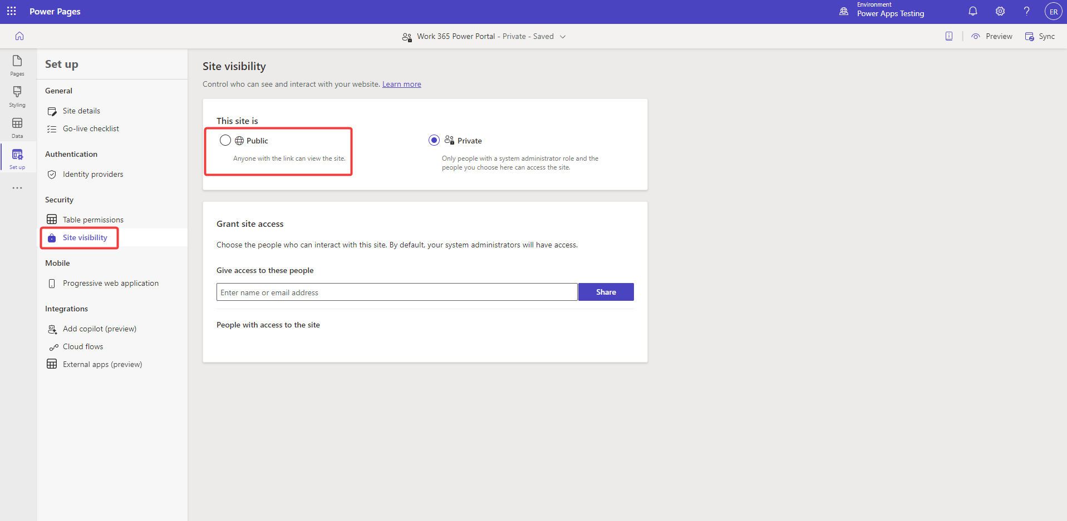Click the Private option label text

pyautogui.click(x=469, y=141)
